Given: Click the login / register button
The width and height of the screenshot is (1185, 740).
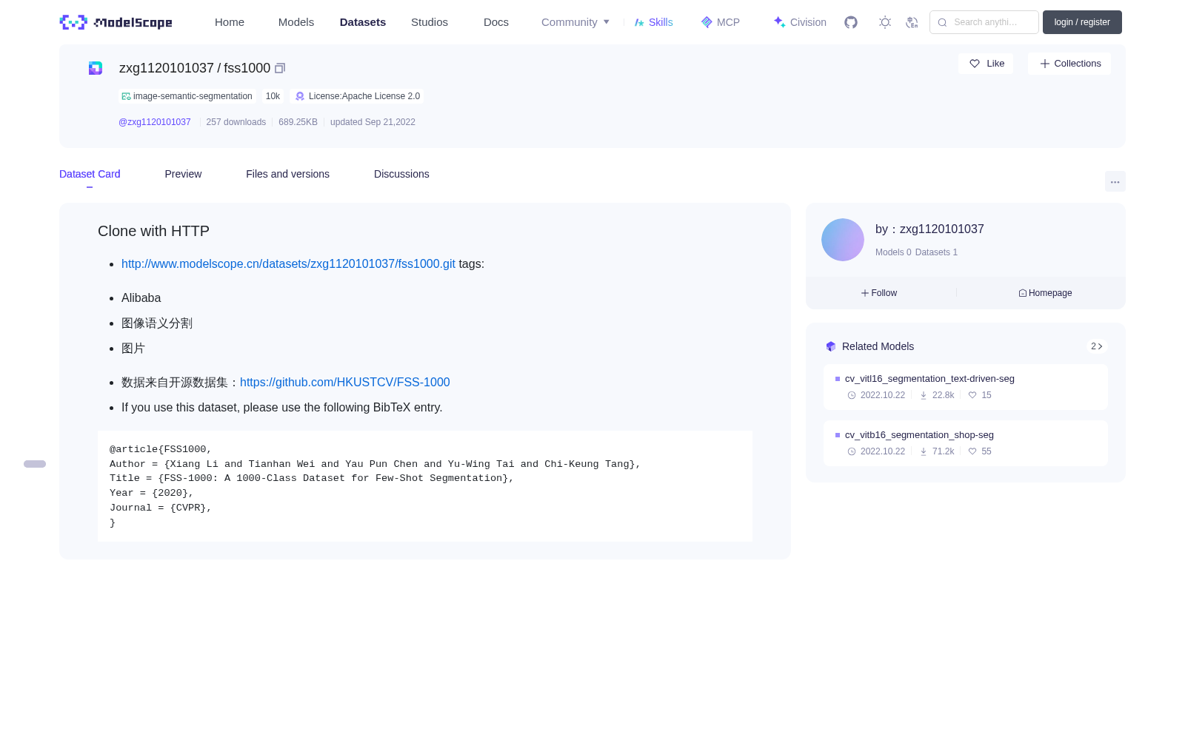Looking at the screenshot, I should pyautogui.click(x=1082, y=22).
